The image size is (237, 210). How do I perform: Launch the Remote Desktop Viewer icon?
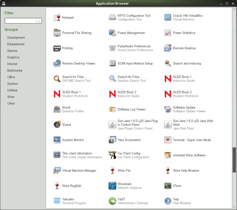point(57,63)
